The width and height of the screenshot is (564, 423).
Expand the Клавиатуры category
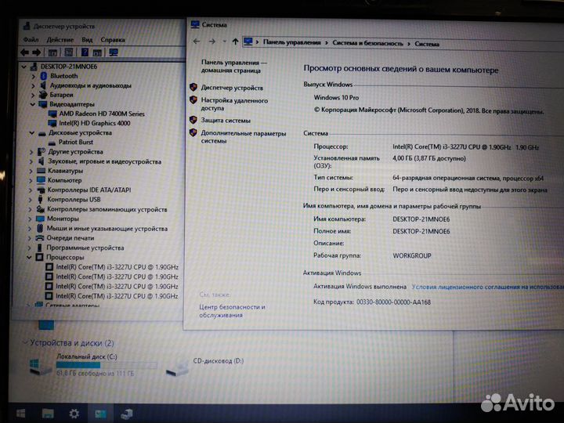coord(31,172)
